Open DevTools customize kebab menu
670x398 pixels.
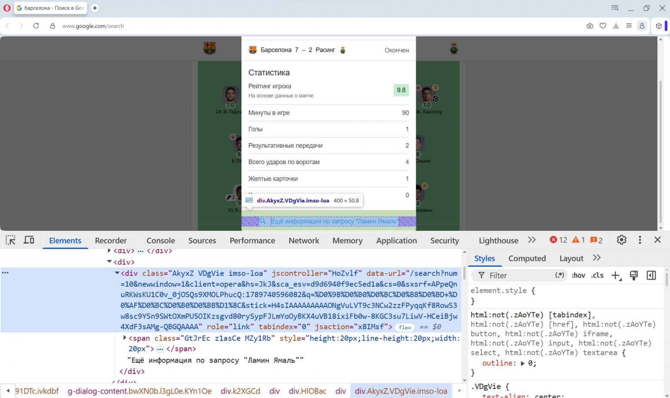tap(640, 240)
